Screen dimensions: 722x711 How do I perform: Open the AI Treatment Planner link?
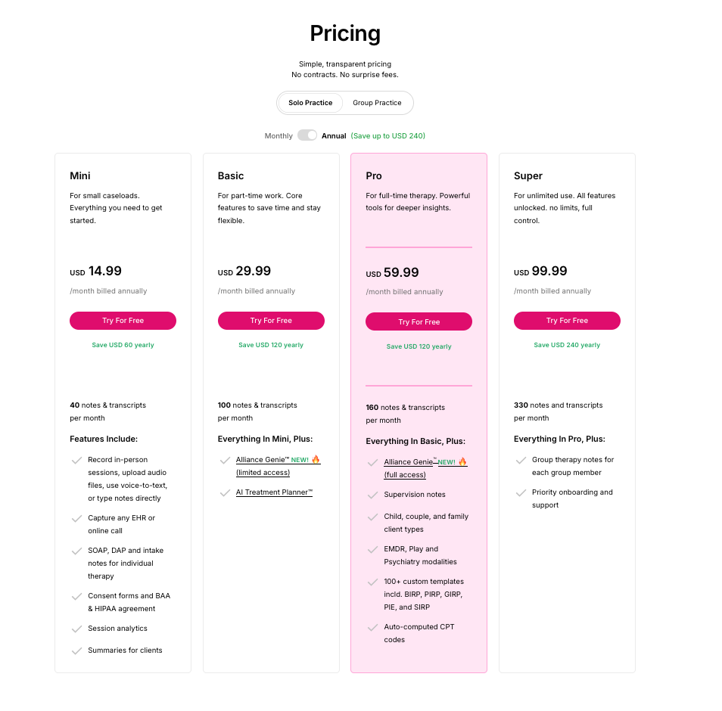[274, 492]
